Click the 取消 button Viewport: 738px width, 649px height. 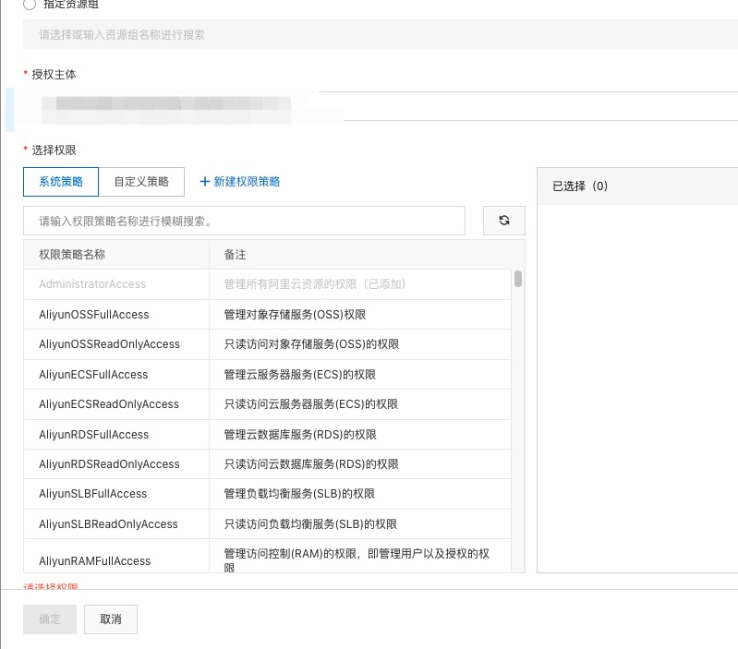point(111,619)
